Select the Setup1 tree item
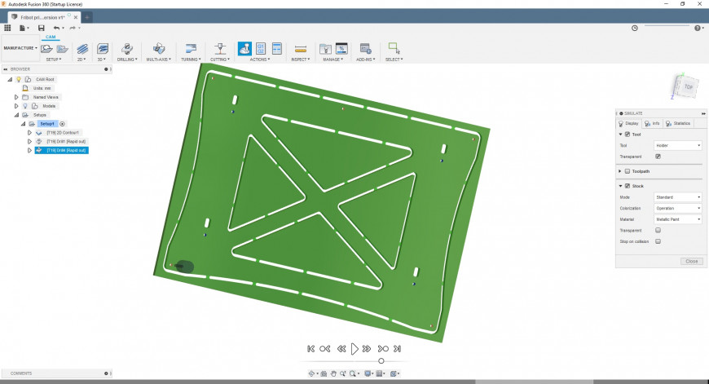 point(47,123)
